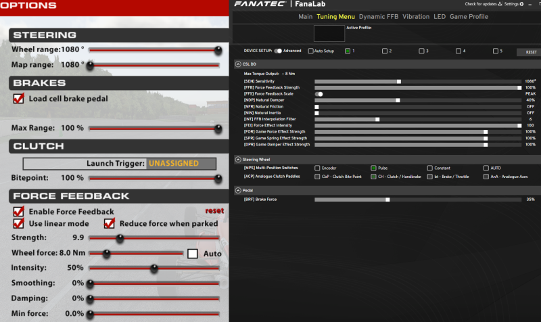This screenshot has height=322, width=541.
Task: Collapse the Steering Wheel section
Action: pyautogui.click(x=238, y=159)
